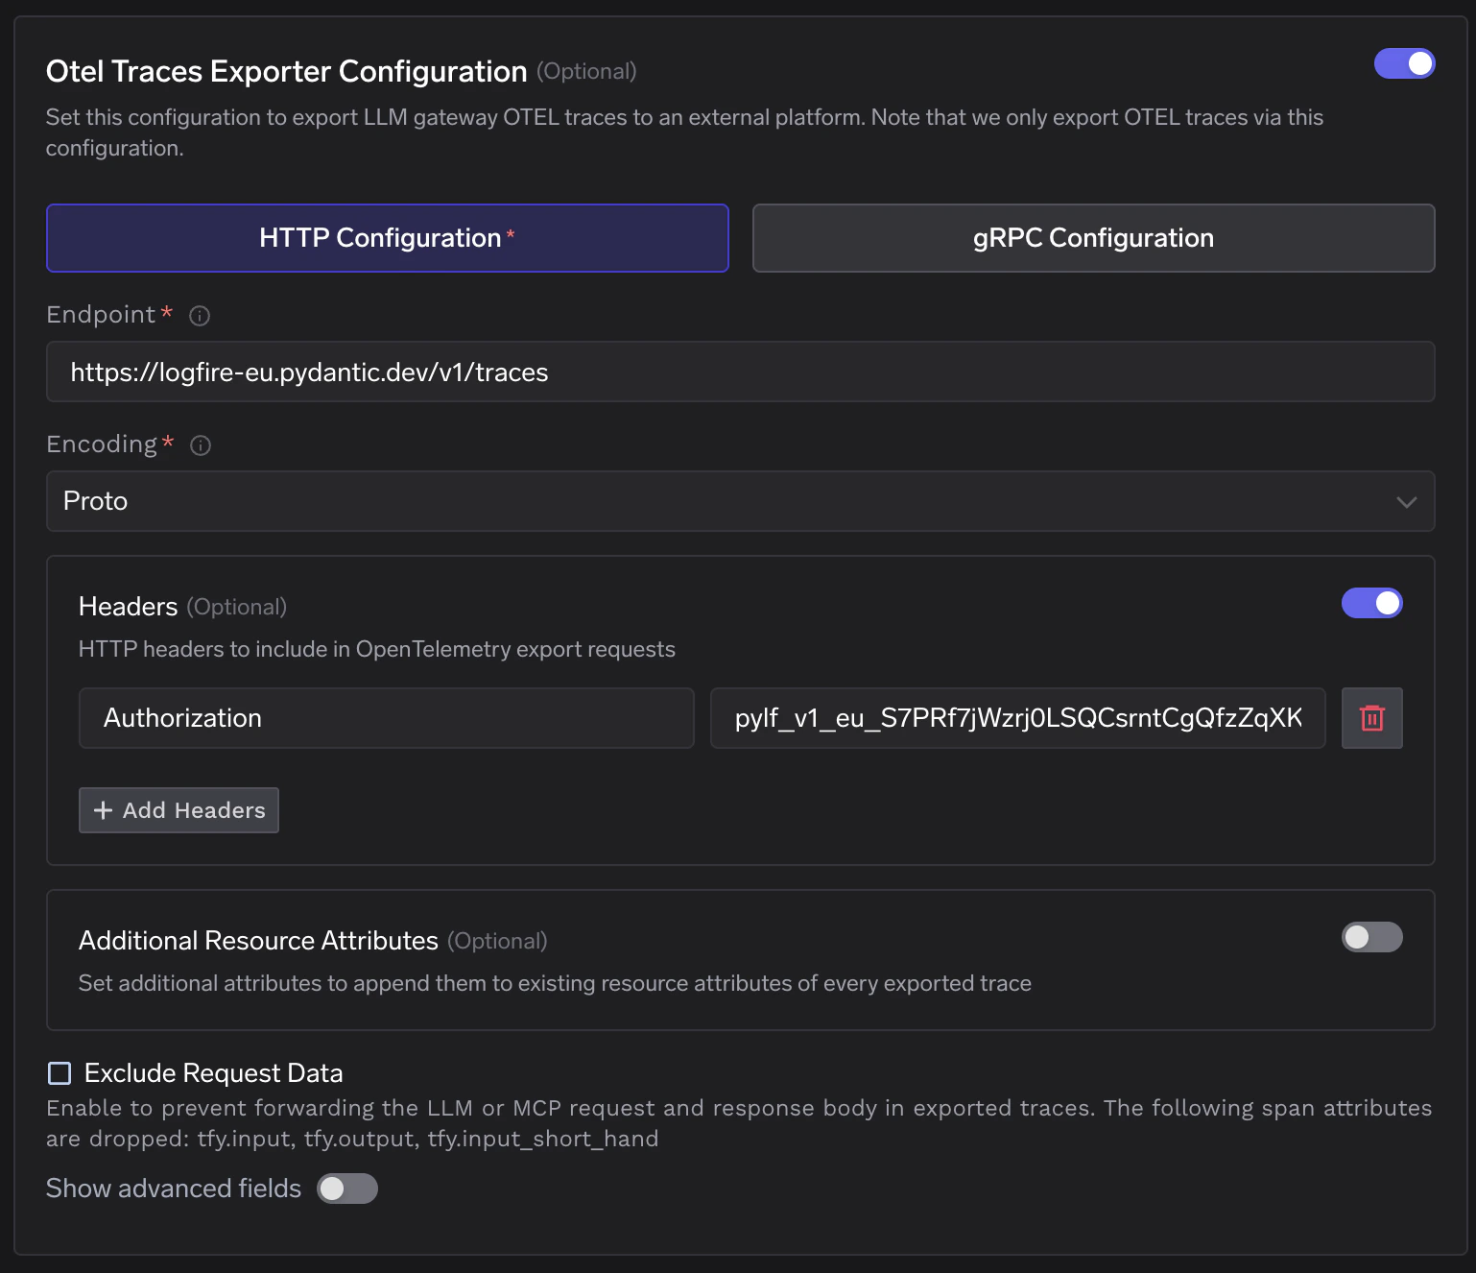
Task: Click the Encoding info icon
Action: 201,445
